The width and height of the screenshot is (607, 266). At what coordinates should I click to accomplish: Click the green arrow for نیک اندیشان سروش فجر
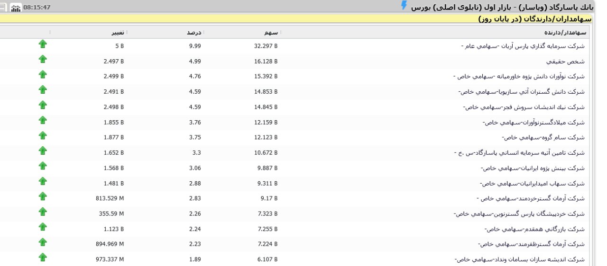43,105
